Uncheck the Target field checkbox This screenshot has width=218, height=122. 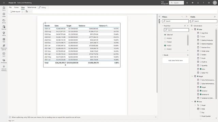[201, 87]
